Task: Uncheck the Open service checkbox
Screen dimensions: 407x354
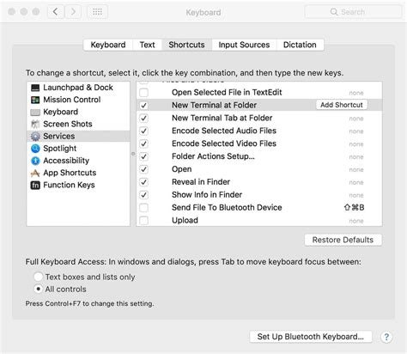Action: pyautogui.click(x=143, y=169)
